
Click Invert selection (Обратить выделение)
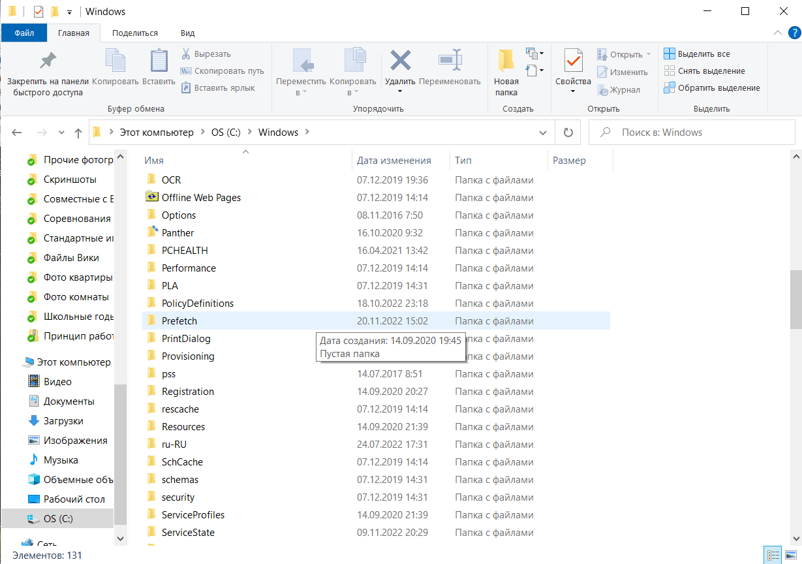pyautogui.click(x=712, y=88)
